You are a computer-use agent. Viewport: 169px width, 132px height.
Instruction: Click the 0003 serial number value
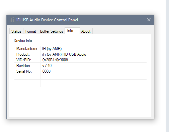click(47, 71)
